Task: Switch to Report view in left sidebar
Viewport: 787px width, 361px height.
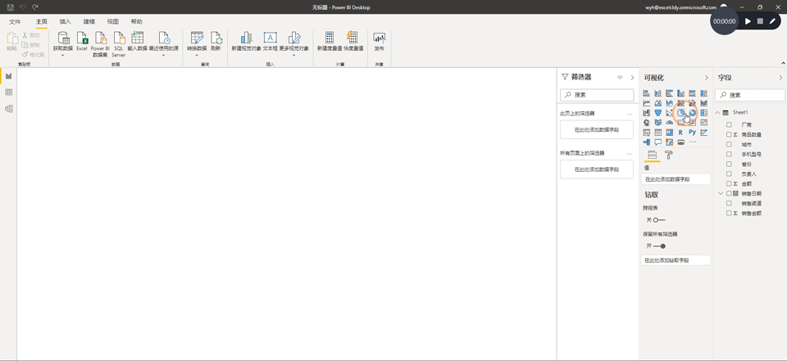Action: 8,75
